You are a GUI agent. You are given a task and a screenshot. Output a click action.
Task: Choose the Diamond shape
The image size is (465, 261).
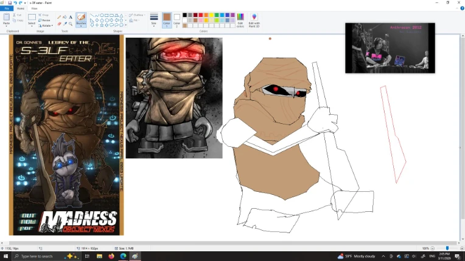(x=97, y=20)
